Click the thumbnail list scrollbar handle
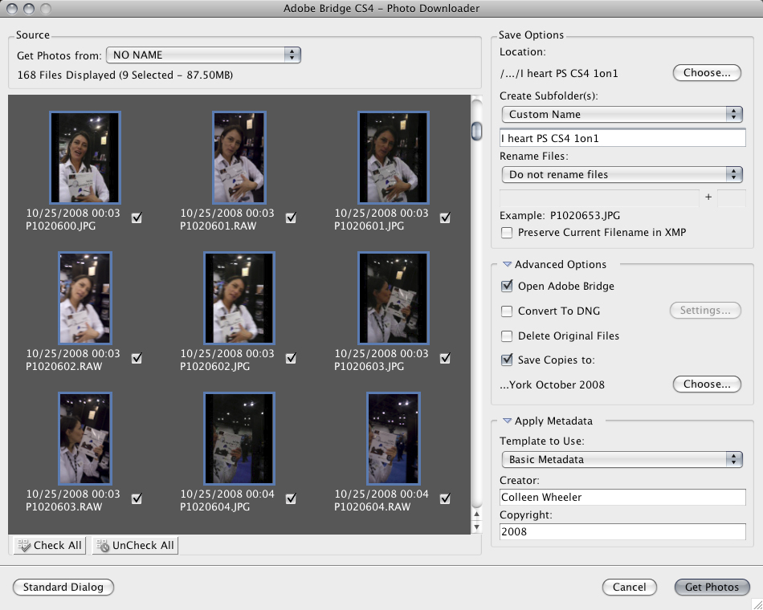The width and height of the screenshot is (763, 610). click(477, 131)
